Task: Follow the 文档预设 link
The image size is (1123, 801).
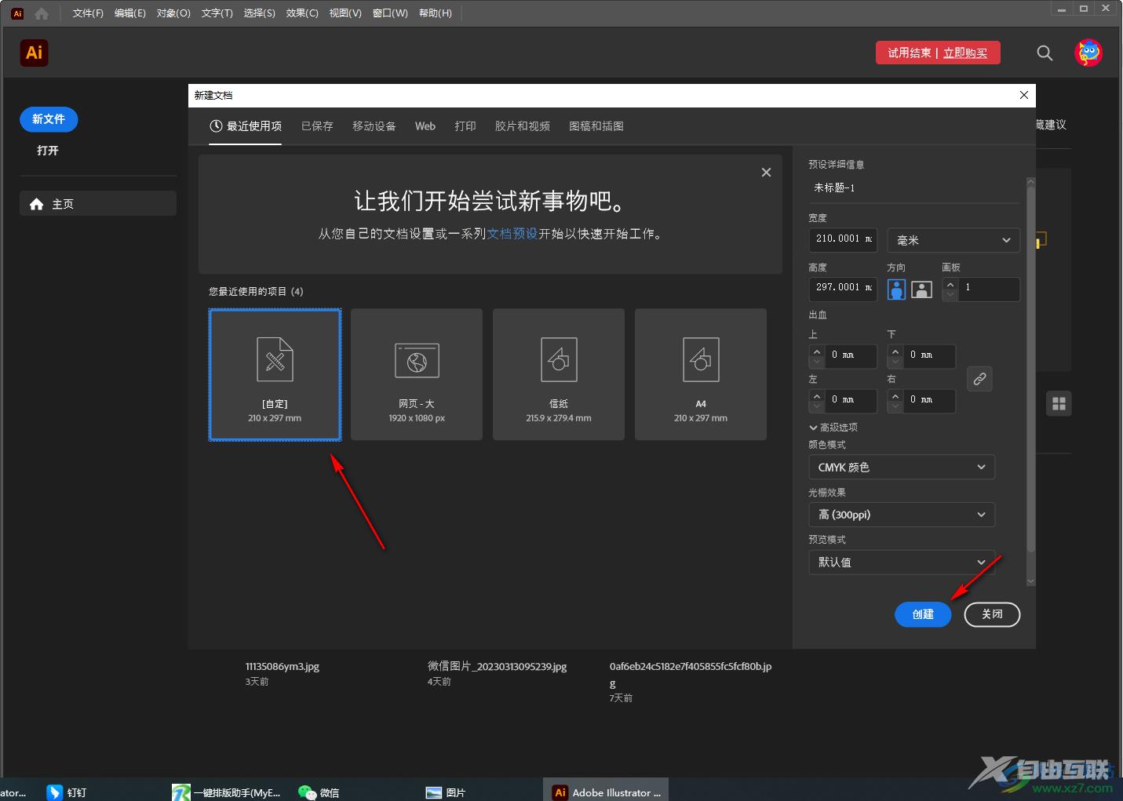Action: (x=512, y=234)
